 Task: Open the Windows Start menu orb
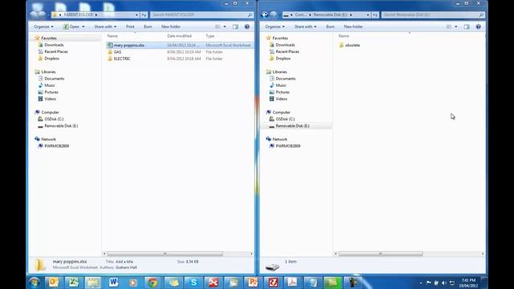pos(34,282)
